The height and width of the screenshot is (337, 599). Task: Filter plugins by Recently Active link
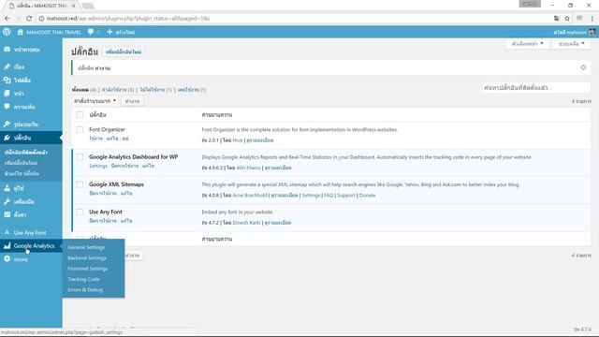(192, 90)
